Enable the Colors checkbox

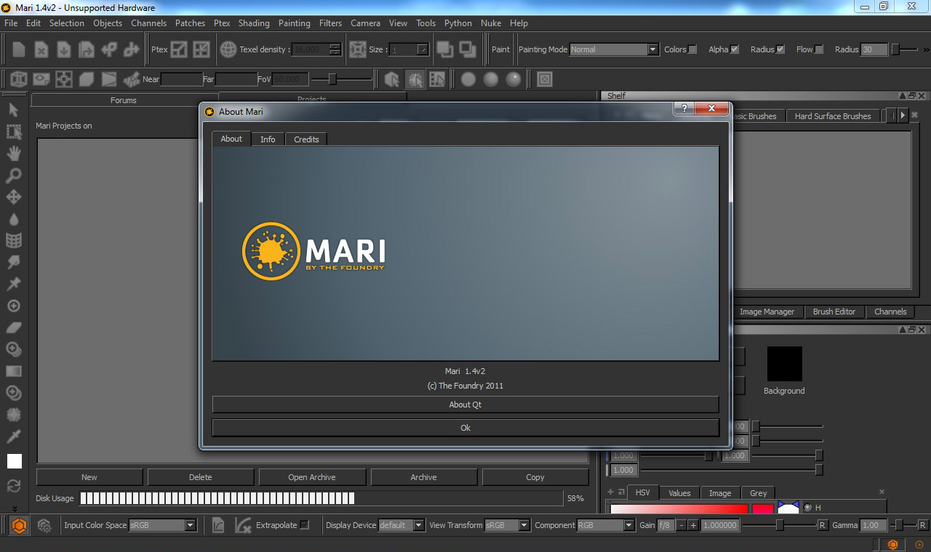[692, 49]
